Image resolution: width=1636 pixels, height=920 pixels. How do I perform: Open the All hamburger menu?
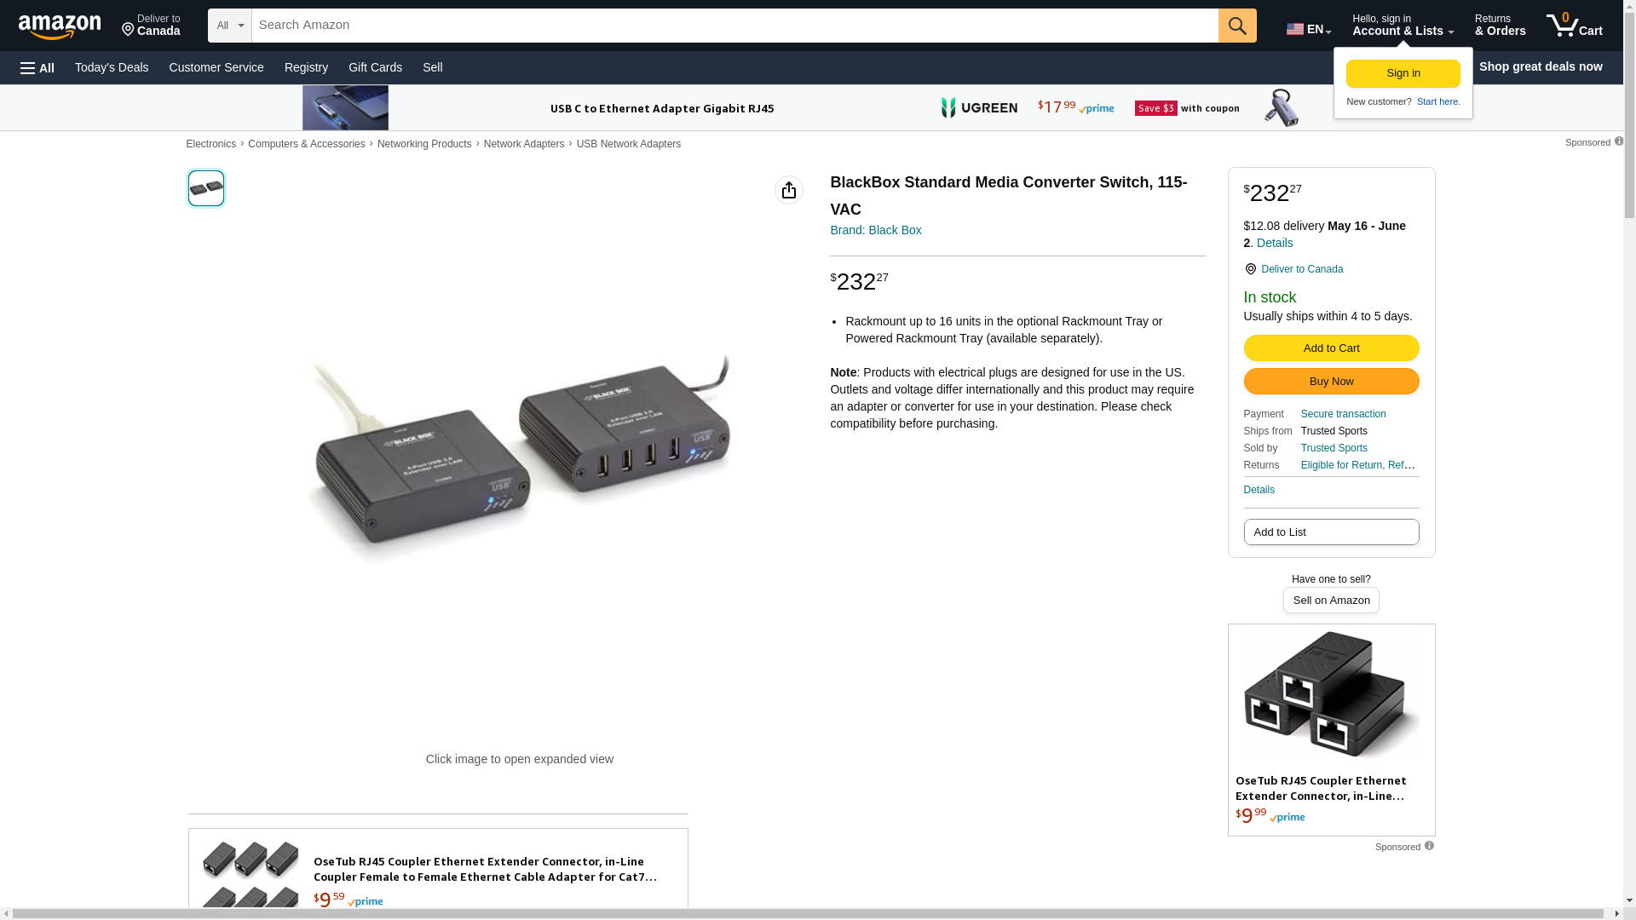pyautogui.click(x=37, y=67)
